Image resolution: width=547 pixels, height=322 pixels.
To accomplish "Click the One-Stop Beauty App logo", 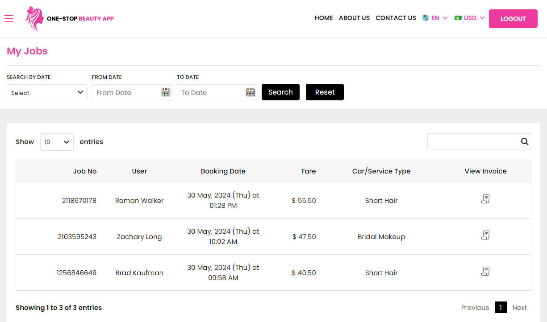I will tap(70, 18).
